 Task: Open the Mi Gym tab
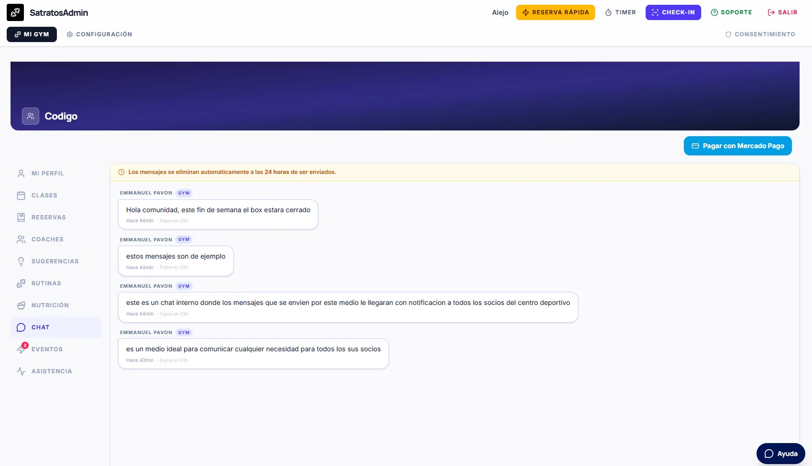[x=32, y=34]
